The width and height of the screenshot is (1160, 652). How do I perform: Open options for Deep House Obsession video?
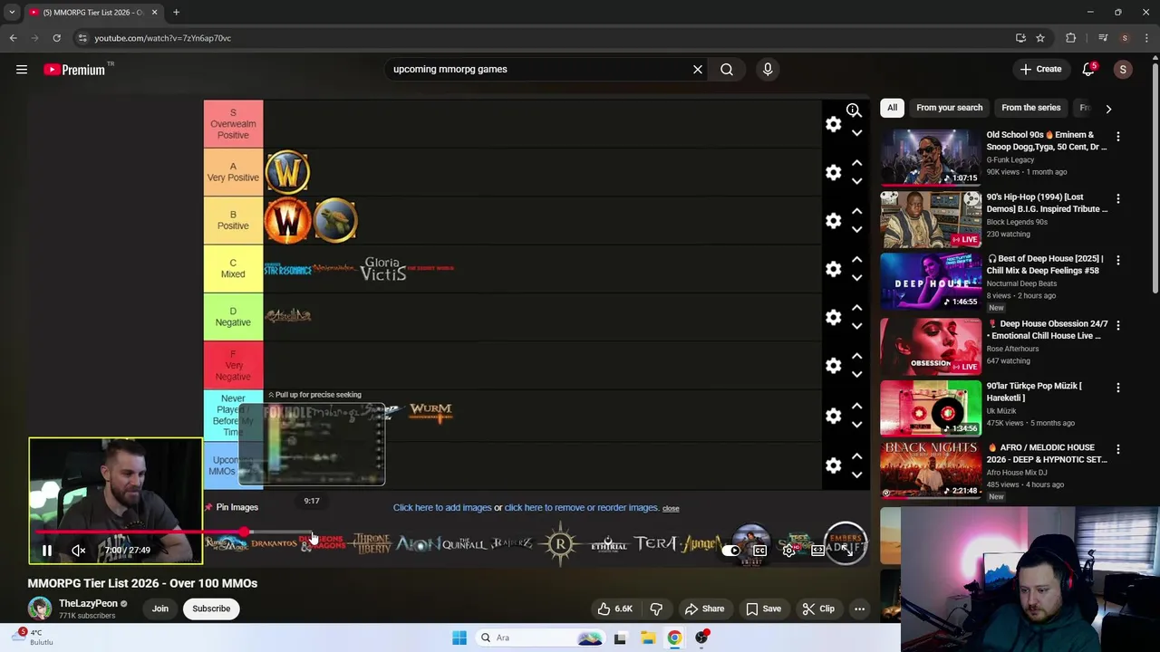(1117, 324)
